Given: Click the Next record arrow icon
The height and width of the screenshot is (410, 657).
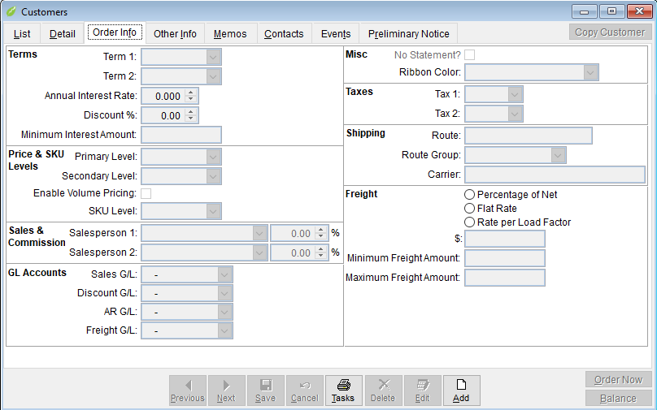Looking at the screenshot, I should click(x=226, y=385).
